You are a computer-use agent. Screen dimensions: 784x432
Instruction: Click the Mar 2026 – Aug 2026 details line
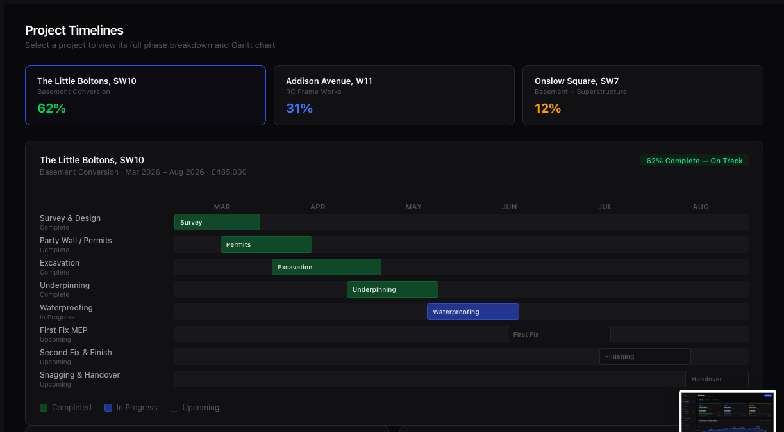click(143, 172)
